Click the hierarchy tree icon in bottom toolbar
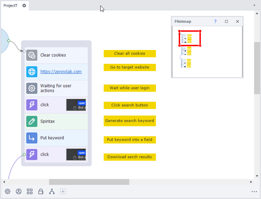261x199 pixels. [x=52, y=191]
